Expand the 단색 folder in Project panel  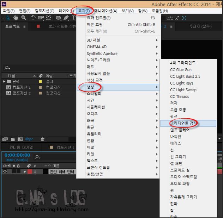(4, 81)
